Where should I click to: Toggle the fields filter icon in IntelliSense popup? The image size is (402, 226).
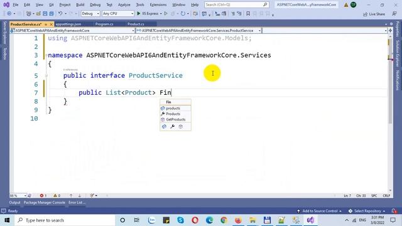(164, 127)
